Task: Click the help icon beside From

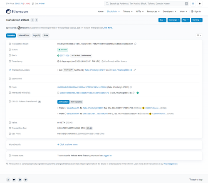Action: (10, 87)
